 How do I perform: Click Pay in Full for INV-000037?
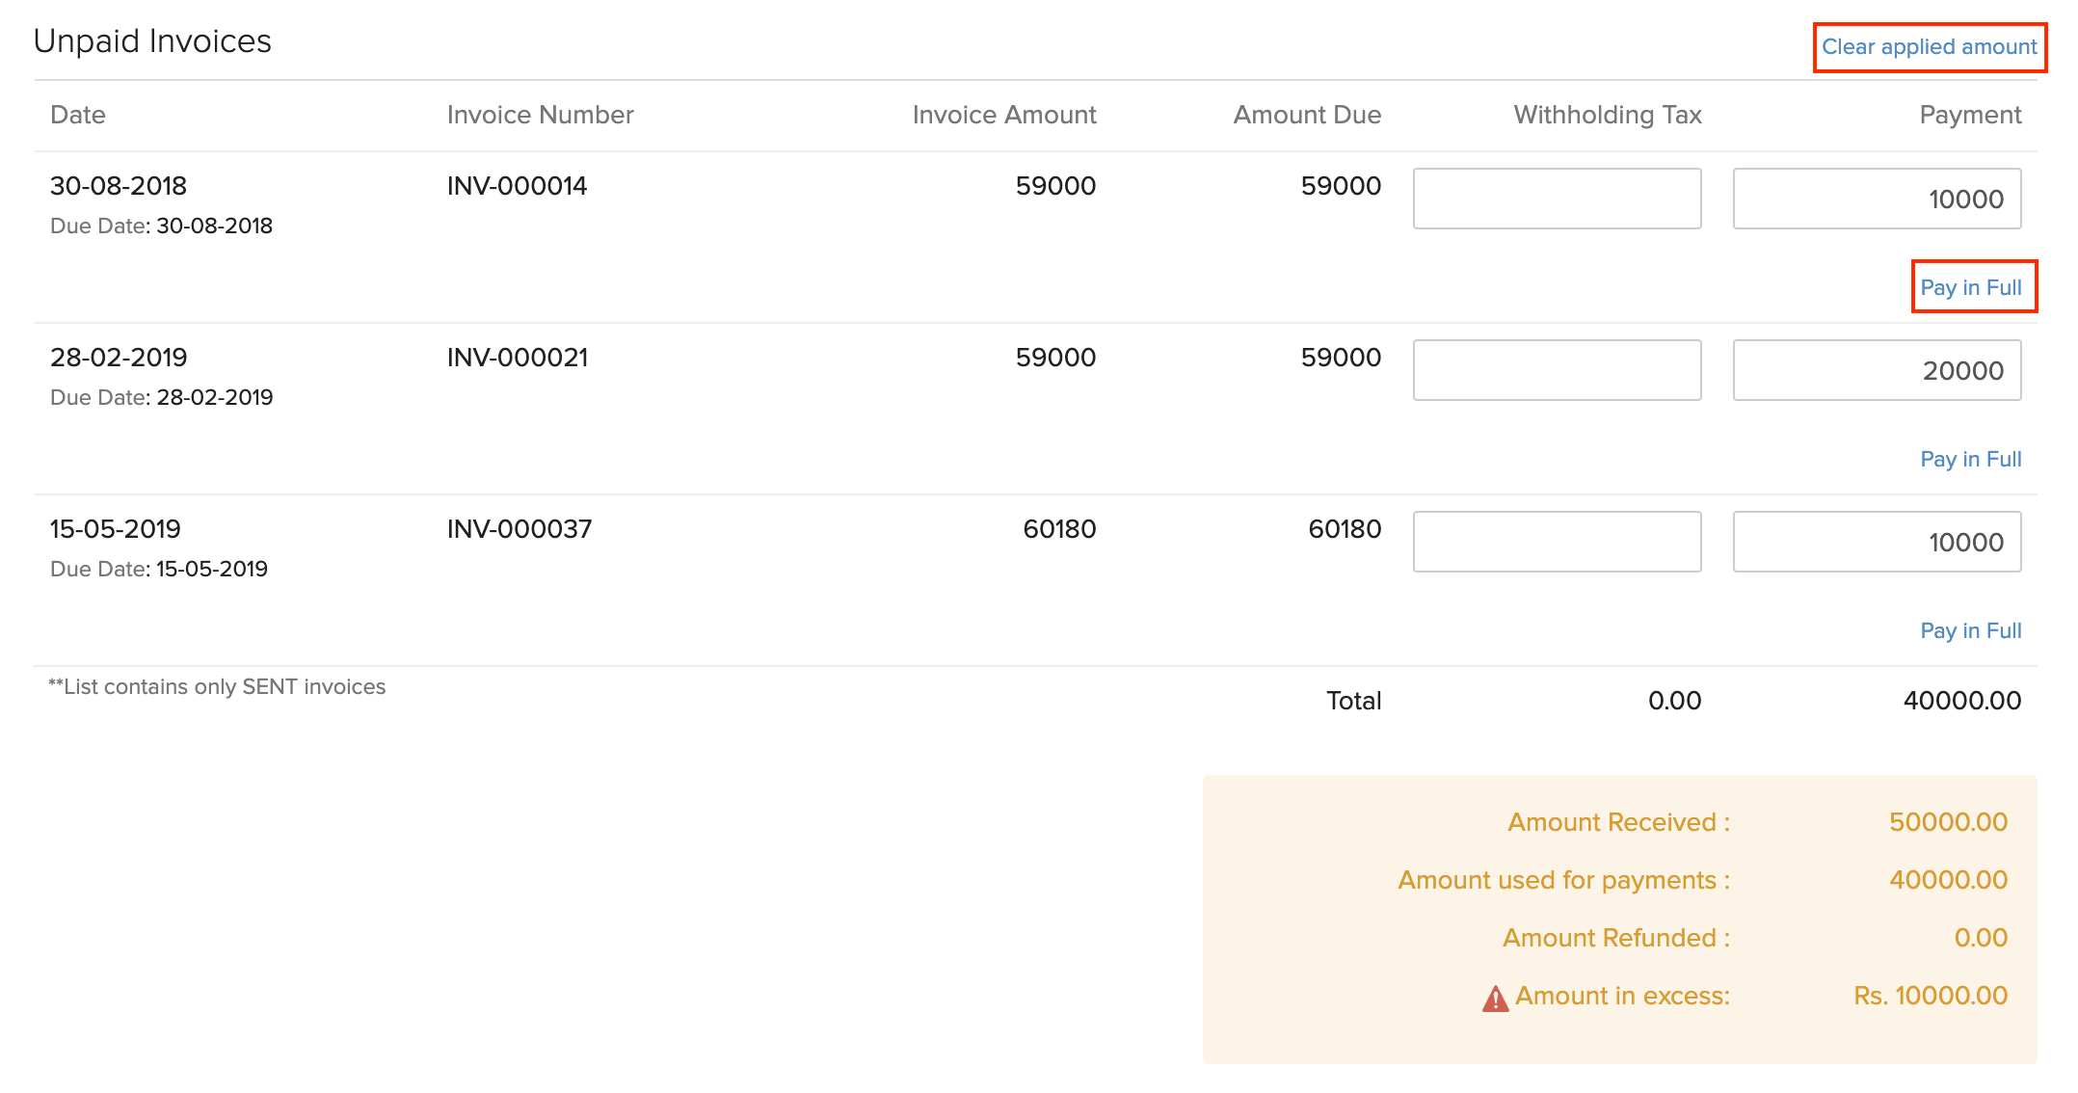tap(1971, 630)
